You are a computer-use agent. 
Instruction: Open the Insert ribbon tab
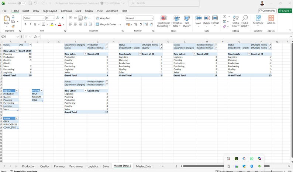tap(25, 11)
